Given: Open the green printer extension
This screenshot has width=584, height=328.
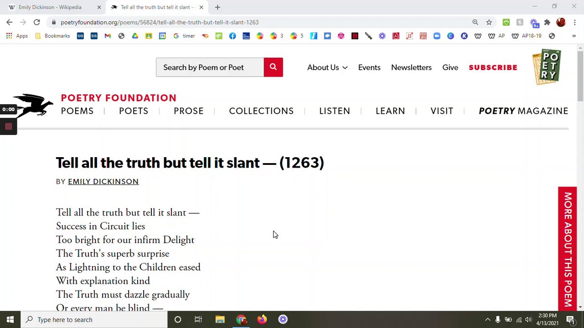Looking at the screenshot, I should 506,22.
